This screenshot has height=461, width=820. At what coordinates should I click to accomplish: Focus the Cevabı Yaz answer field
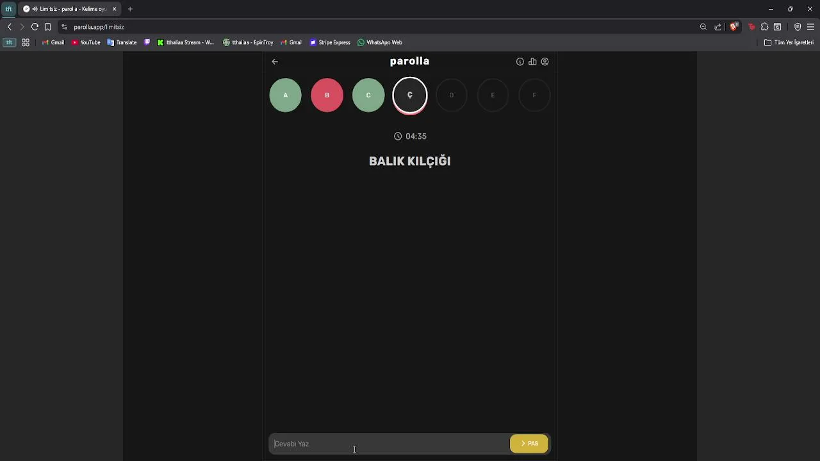389,444
